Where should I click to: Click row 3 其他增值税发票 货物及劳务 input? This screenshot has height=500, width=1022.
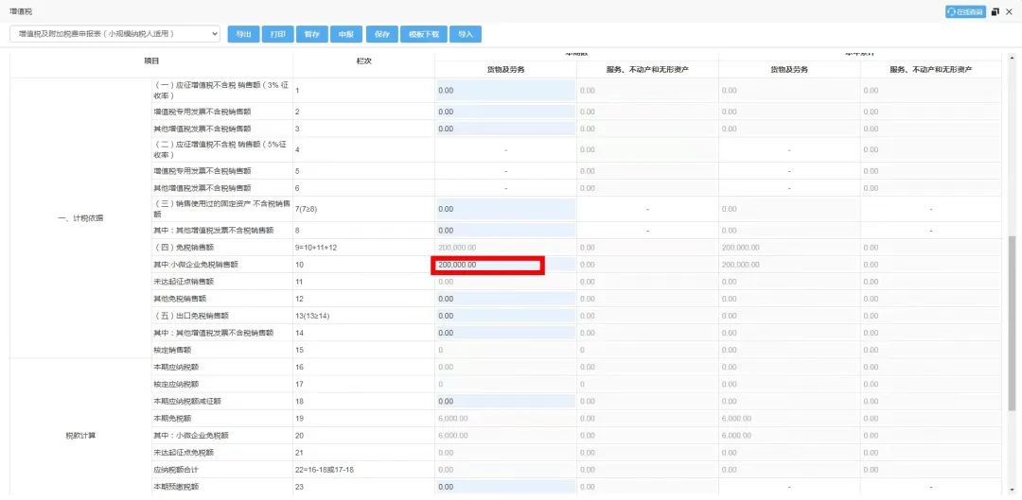pyautogui.click(x=505, y=129)
